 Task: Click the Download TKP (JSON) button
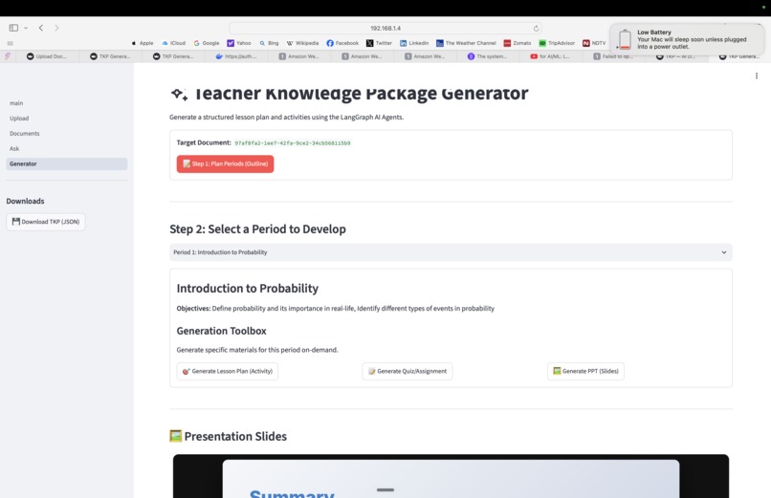tap(46, 222)
